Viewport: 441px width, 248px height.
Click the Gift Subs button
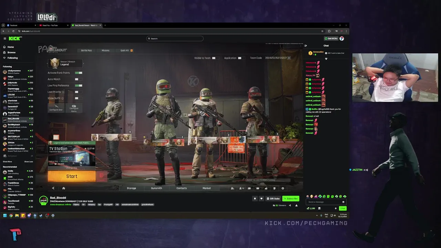coord(273,198)
